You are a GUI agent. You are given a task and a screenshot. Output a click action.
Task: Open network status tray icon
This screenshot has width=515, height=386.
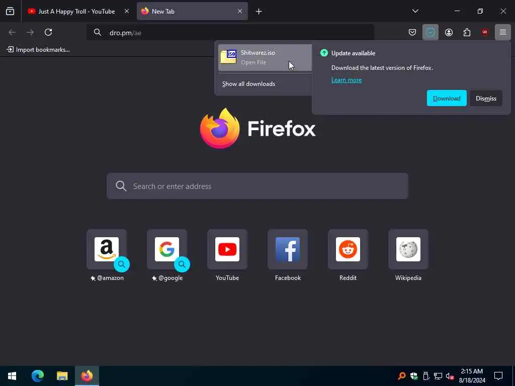pyautogui.click(x=438, y=376)
